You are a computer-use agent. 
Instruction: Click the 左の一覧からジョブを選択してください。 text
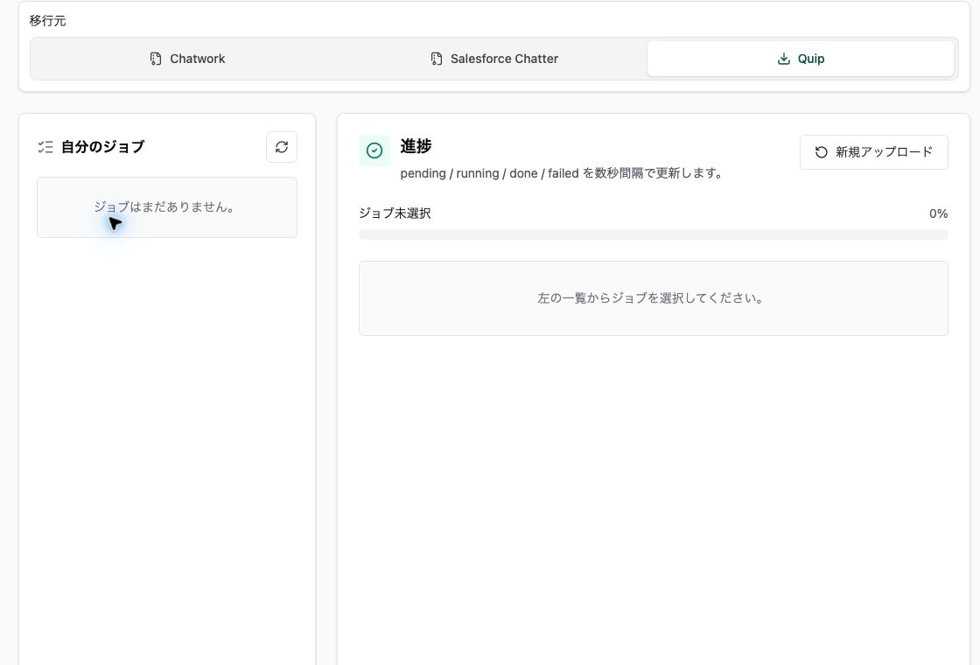pyautogui.click(x=651, y=298)
